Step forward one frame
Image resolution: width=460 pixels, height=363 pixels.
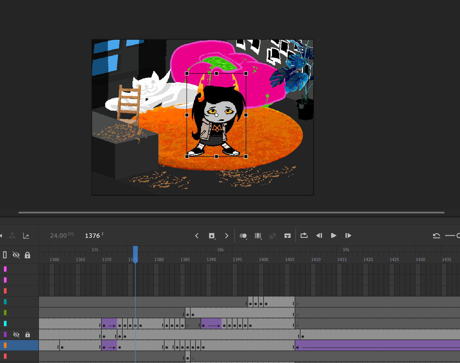point(348,236)
